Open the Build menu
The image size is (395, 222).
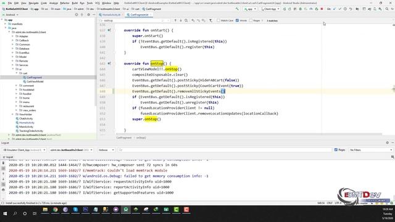coord(75,3)
